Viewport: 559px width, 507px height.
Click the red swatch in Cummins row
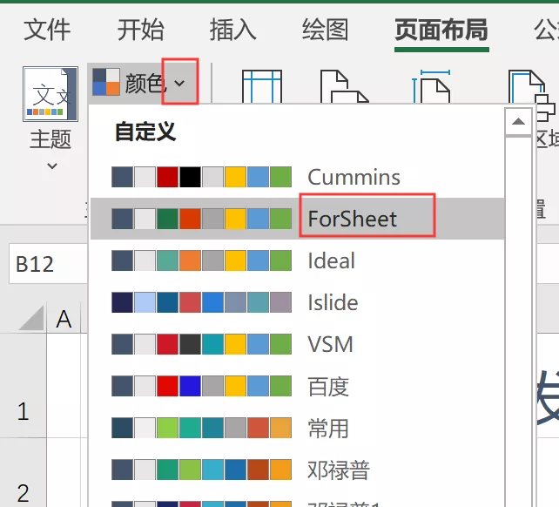[x=167, y=177]
